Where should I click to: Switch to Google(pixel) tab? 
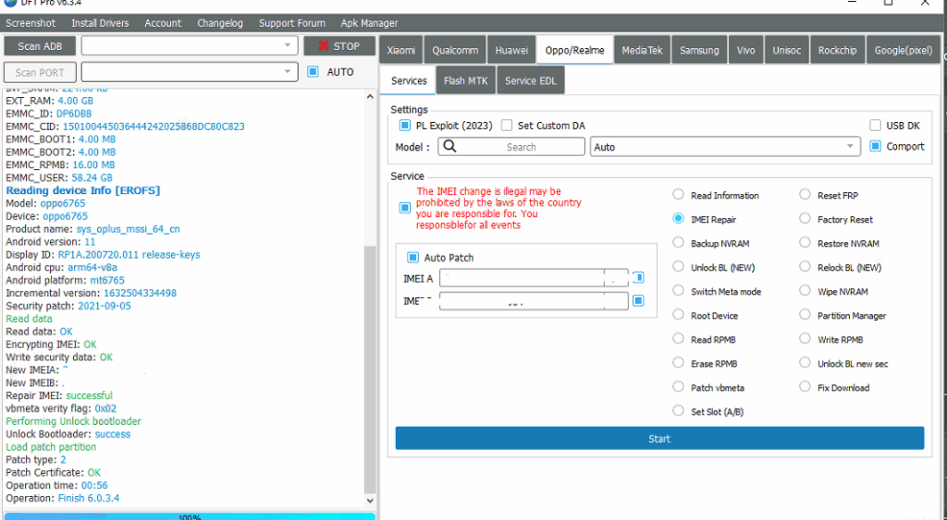pyautogui.click(x=904, y=50)
